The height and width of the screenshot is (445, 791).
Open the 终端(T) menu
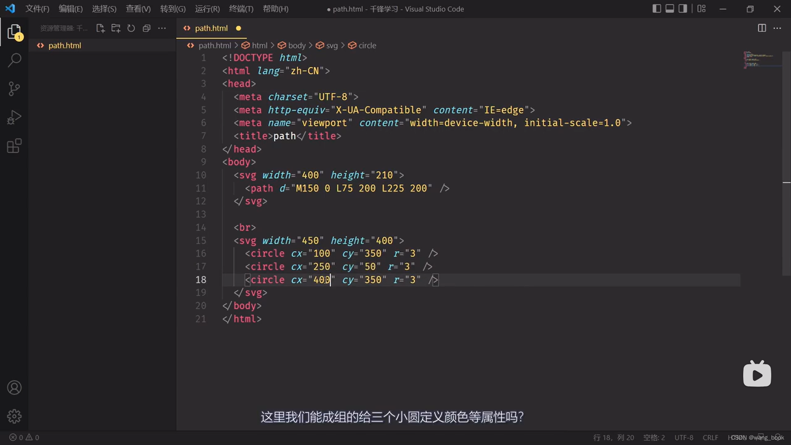click(241, 9)
